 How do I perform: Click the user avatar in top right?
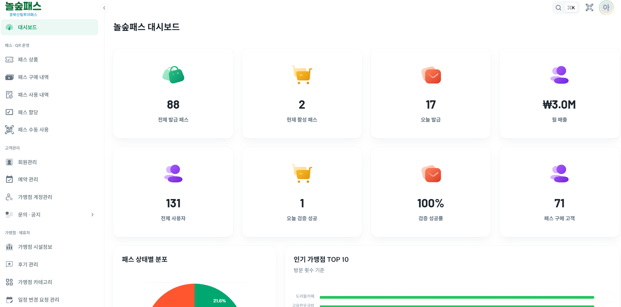pyautogui.click(x=606, y=8)
